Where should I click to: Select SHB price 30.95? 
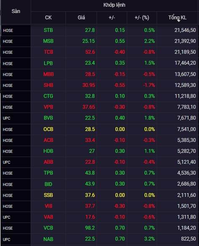(89, 85)
